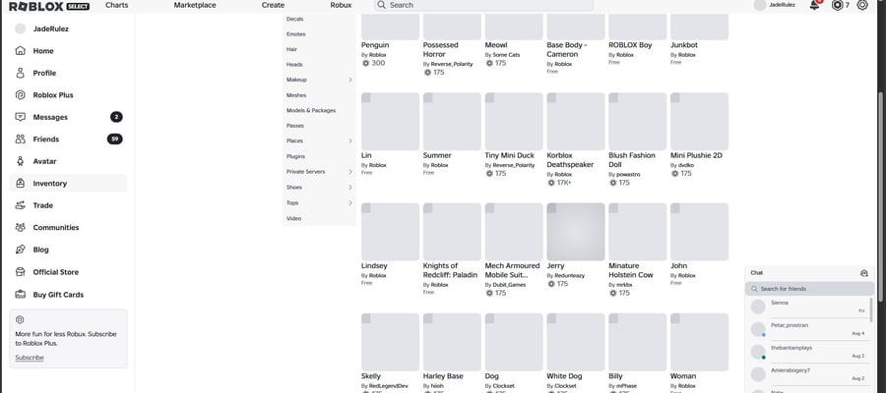Click the Search for friends field

click(x=809, y=289)
